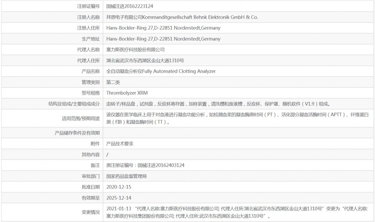Open the 产品技术要求 attachment

point(120,144)
